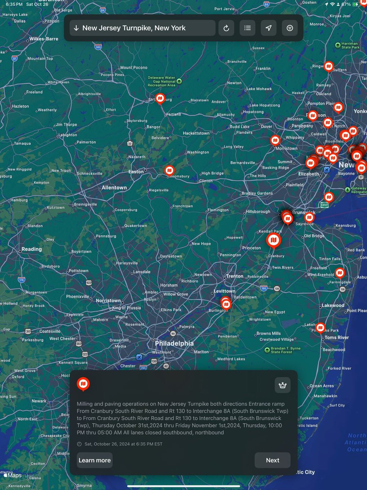Select the incident pin above Elizabeth
This screenshot has height=490, width=367.
311,164
